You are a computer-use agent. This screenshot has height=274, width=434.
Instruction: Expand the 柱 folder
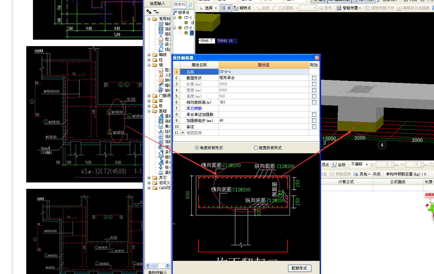(x=149, y=60)
